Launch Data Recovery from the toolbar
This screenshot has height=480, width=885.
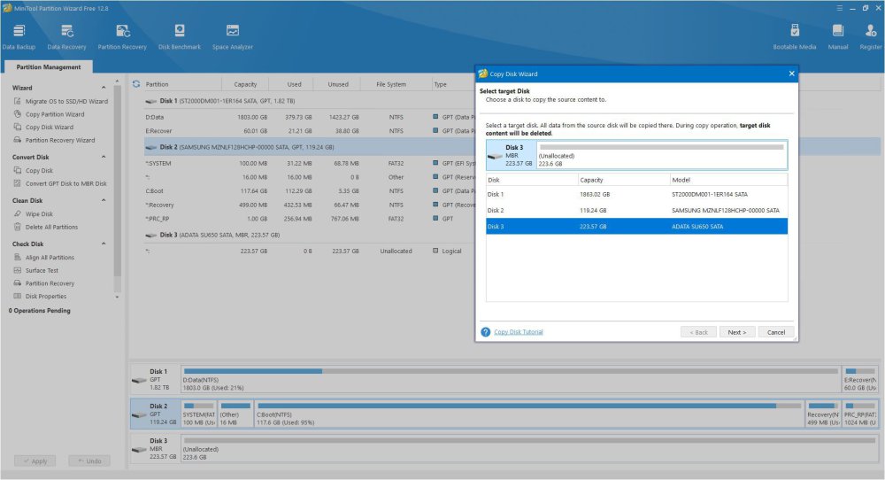pos(67,36)
